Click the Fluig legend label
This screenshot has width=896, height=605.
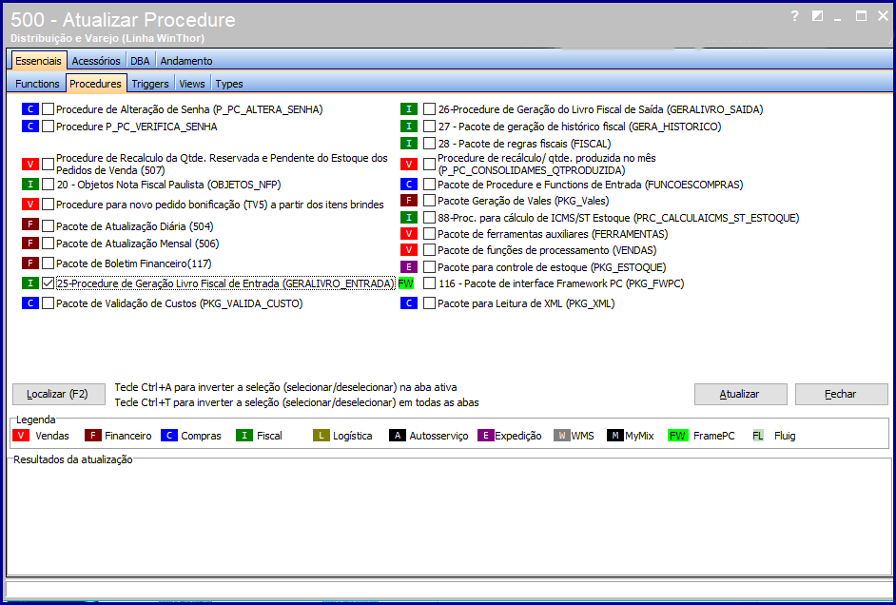[785, 436]
